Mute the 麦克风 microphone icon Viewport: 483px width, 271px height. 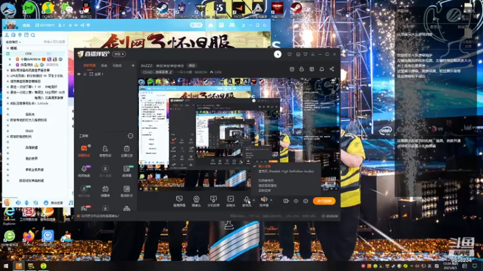tap(246, 201)
